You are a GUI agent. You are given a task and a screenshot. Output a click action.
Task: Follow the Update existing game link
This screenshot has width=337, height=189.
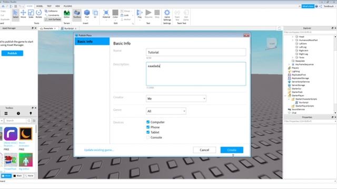pos(99,150)
